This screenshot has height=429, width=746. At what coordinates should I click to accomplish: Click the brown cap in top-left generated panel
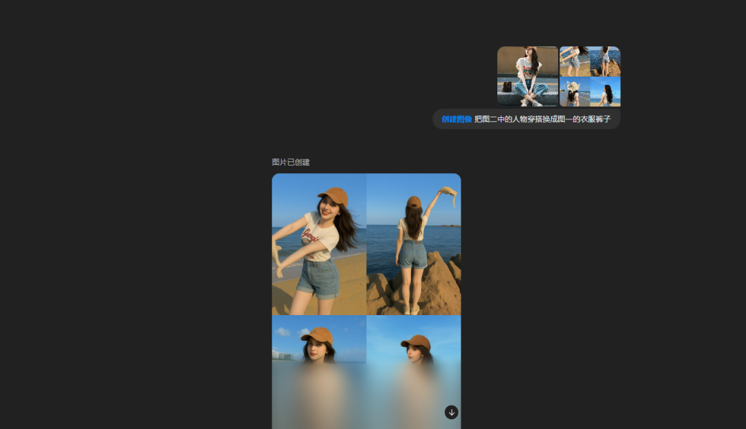tap(333, 195)
